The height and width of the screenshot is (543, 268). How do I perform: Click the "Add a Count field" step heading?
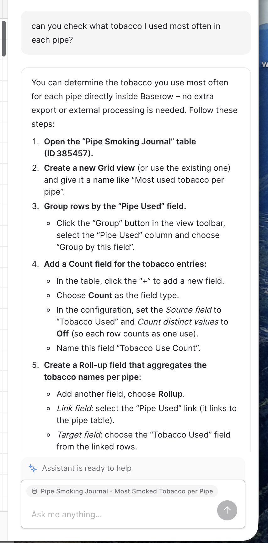tap(125, 264)
